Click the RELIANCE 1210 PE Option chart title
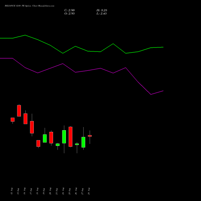Viewport: 201px width, 201px height. (29, 6)
